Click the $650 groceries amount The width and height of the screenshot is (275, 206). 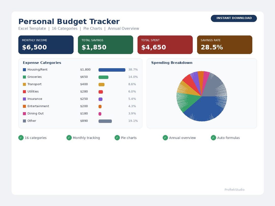click(x=84, y=77)
